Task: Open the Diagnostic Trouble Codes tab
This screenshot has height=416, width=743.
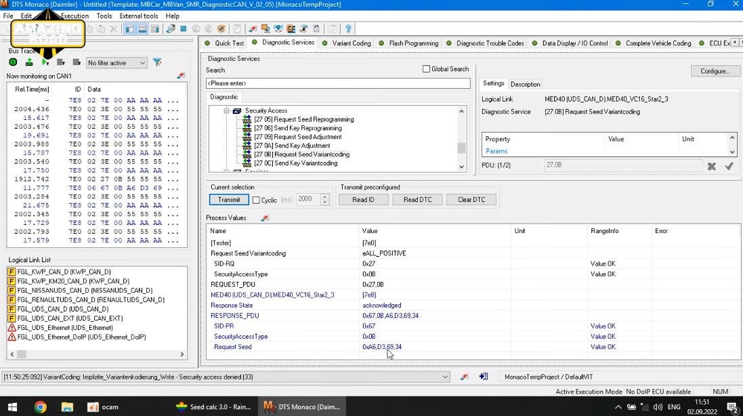Action: coord(485,43)
